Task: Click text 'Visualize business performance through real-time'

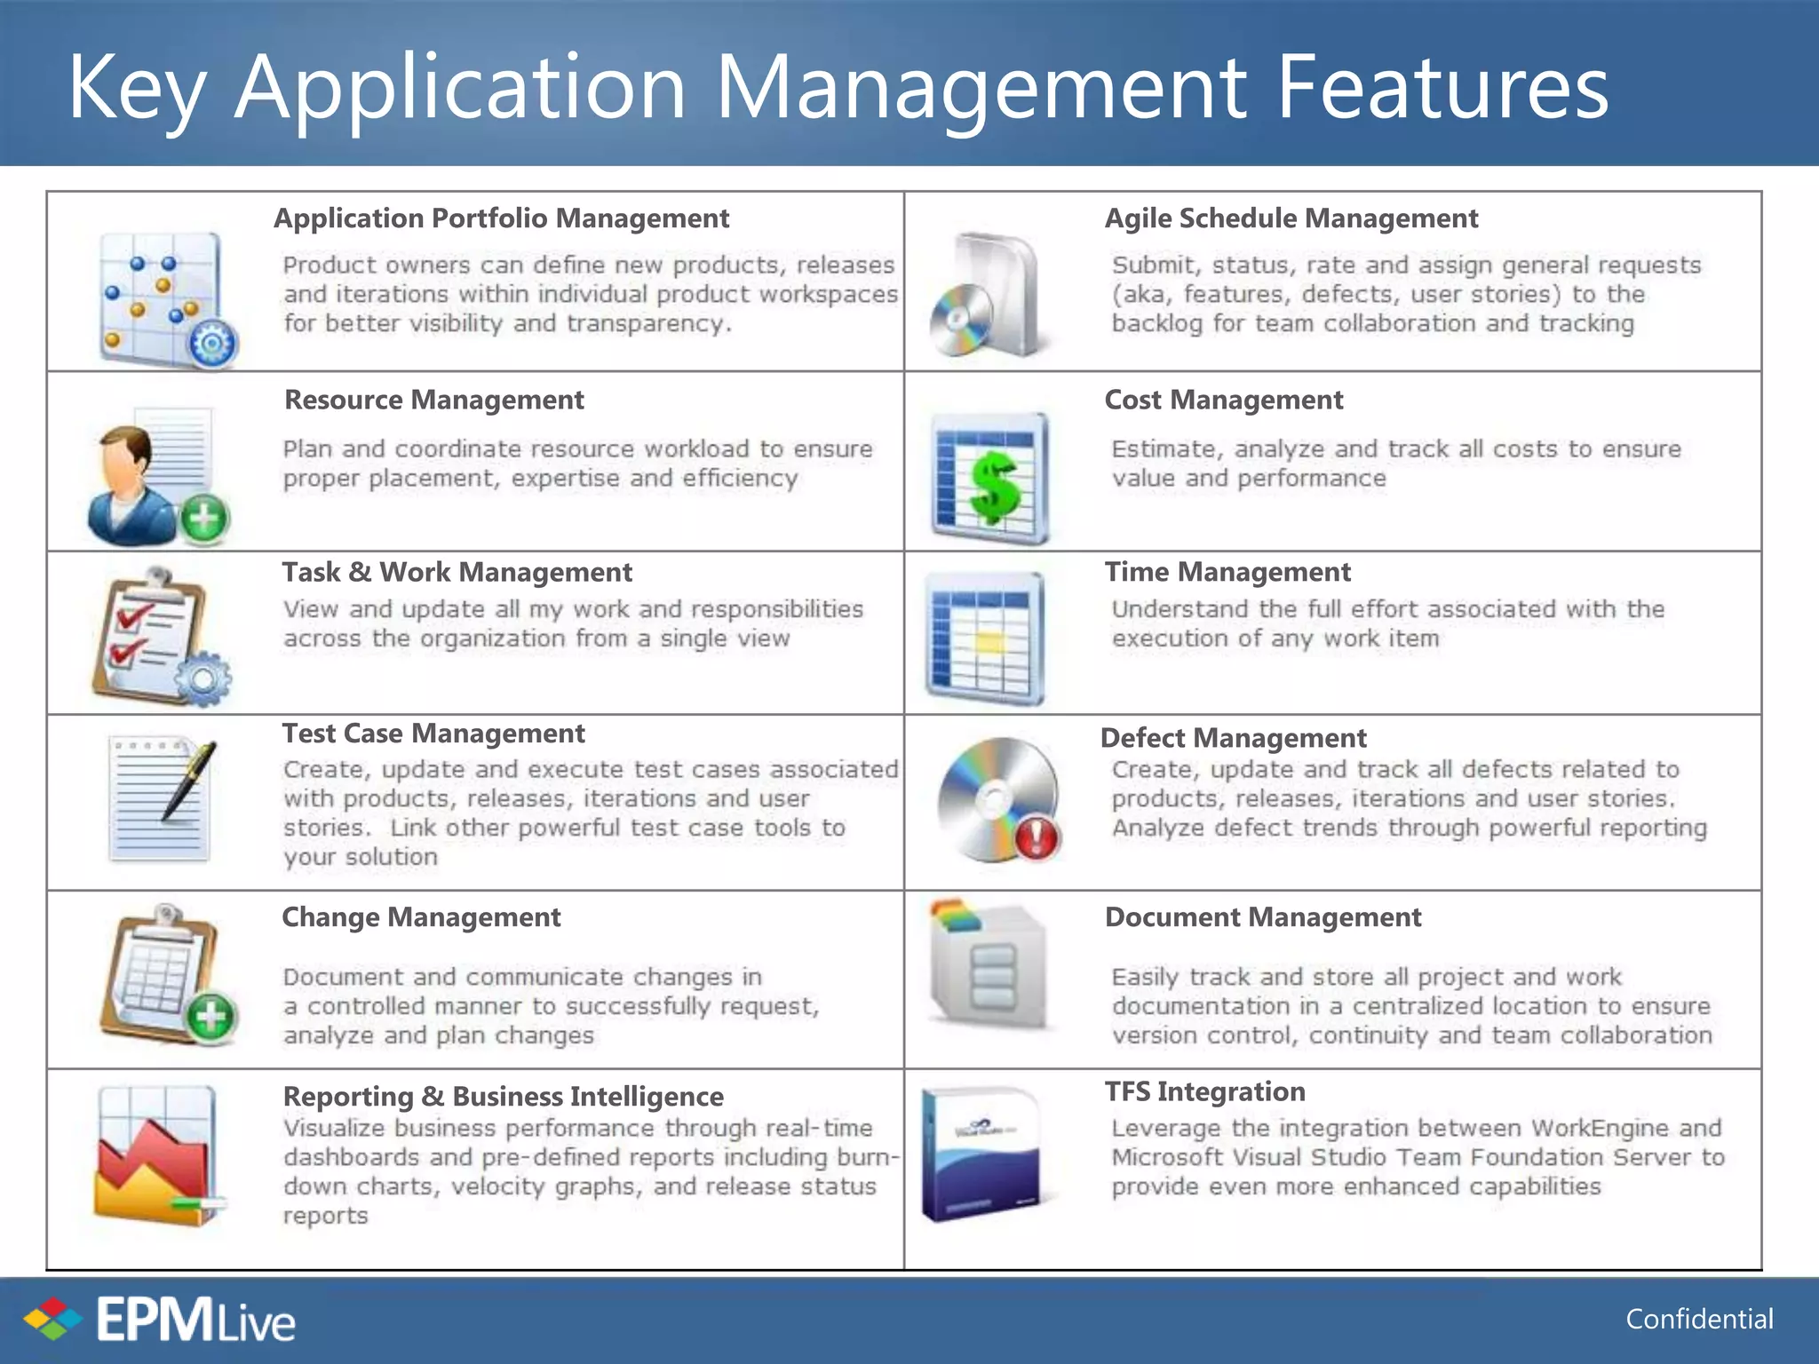Action: pos(577,1129)
